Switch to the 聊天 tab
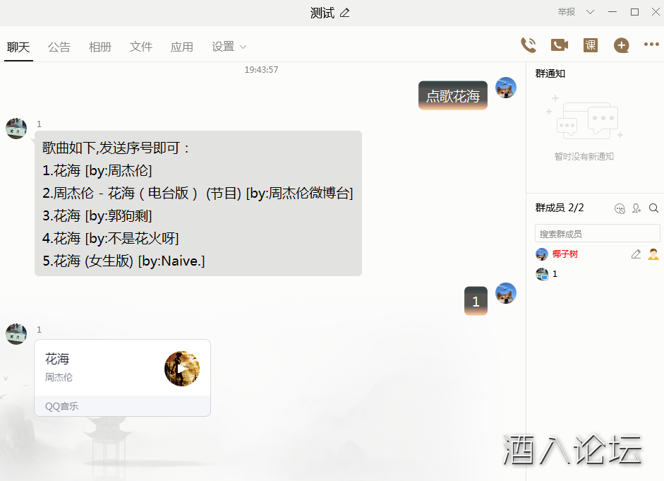664x481 pixels. coord(18,47)
